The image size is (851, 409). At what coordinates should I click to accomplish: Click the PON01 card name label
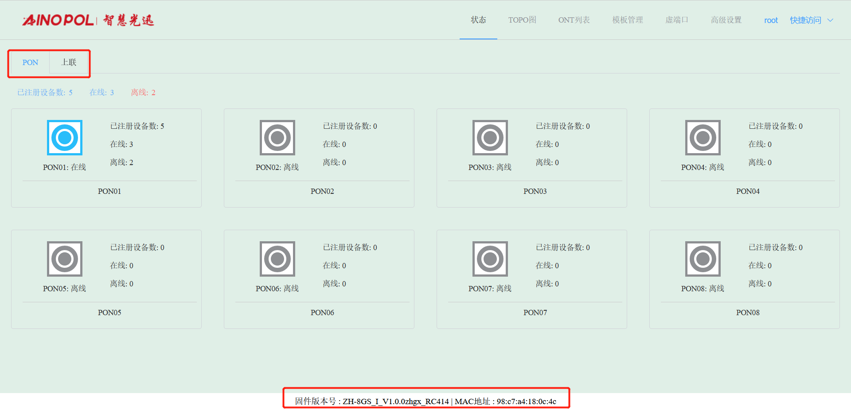point(109,191)
